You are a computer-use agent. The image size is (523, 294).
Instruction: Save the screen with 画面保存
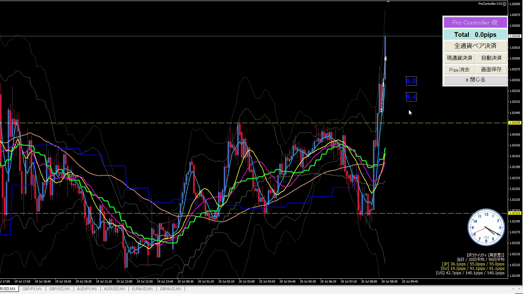491,69
